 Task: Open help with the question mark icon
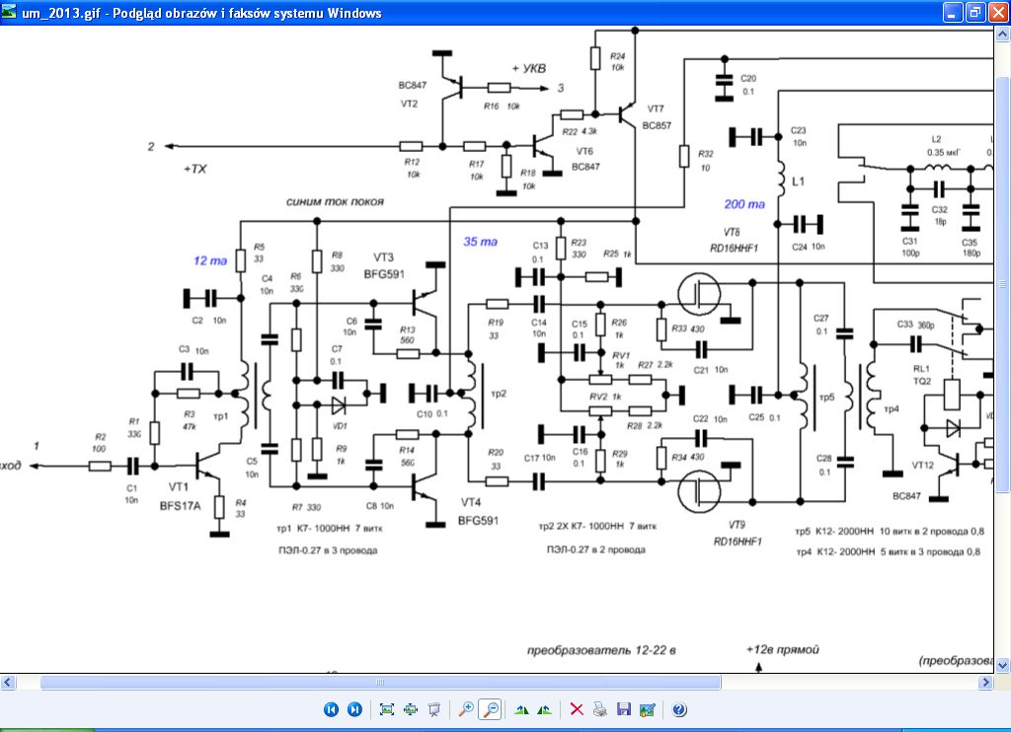[679, 709]
